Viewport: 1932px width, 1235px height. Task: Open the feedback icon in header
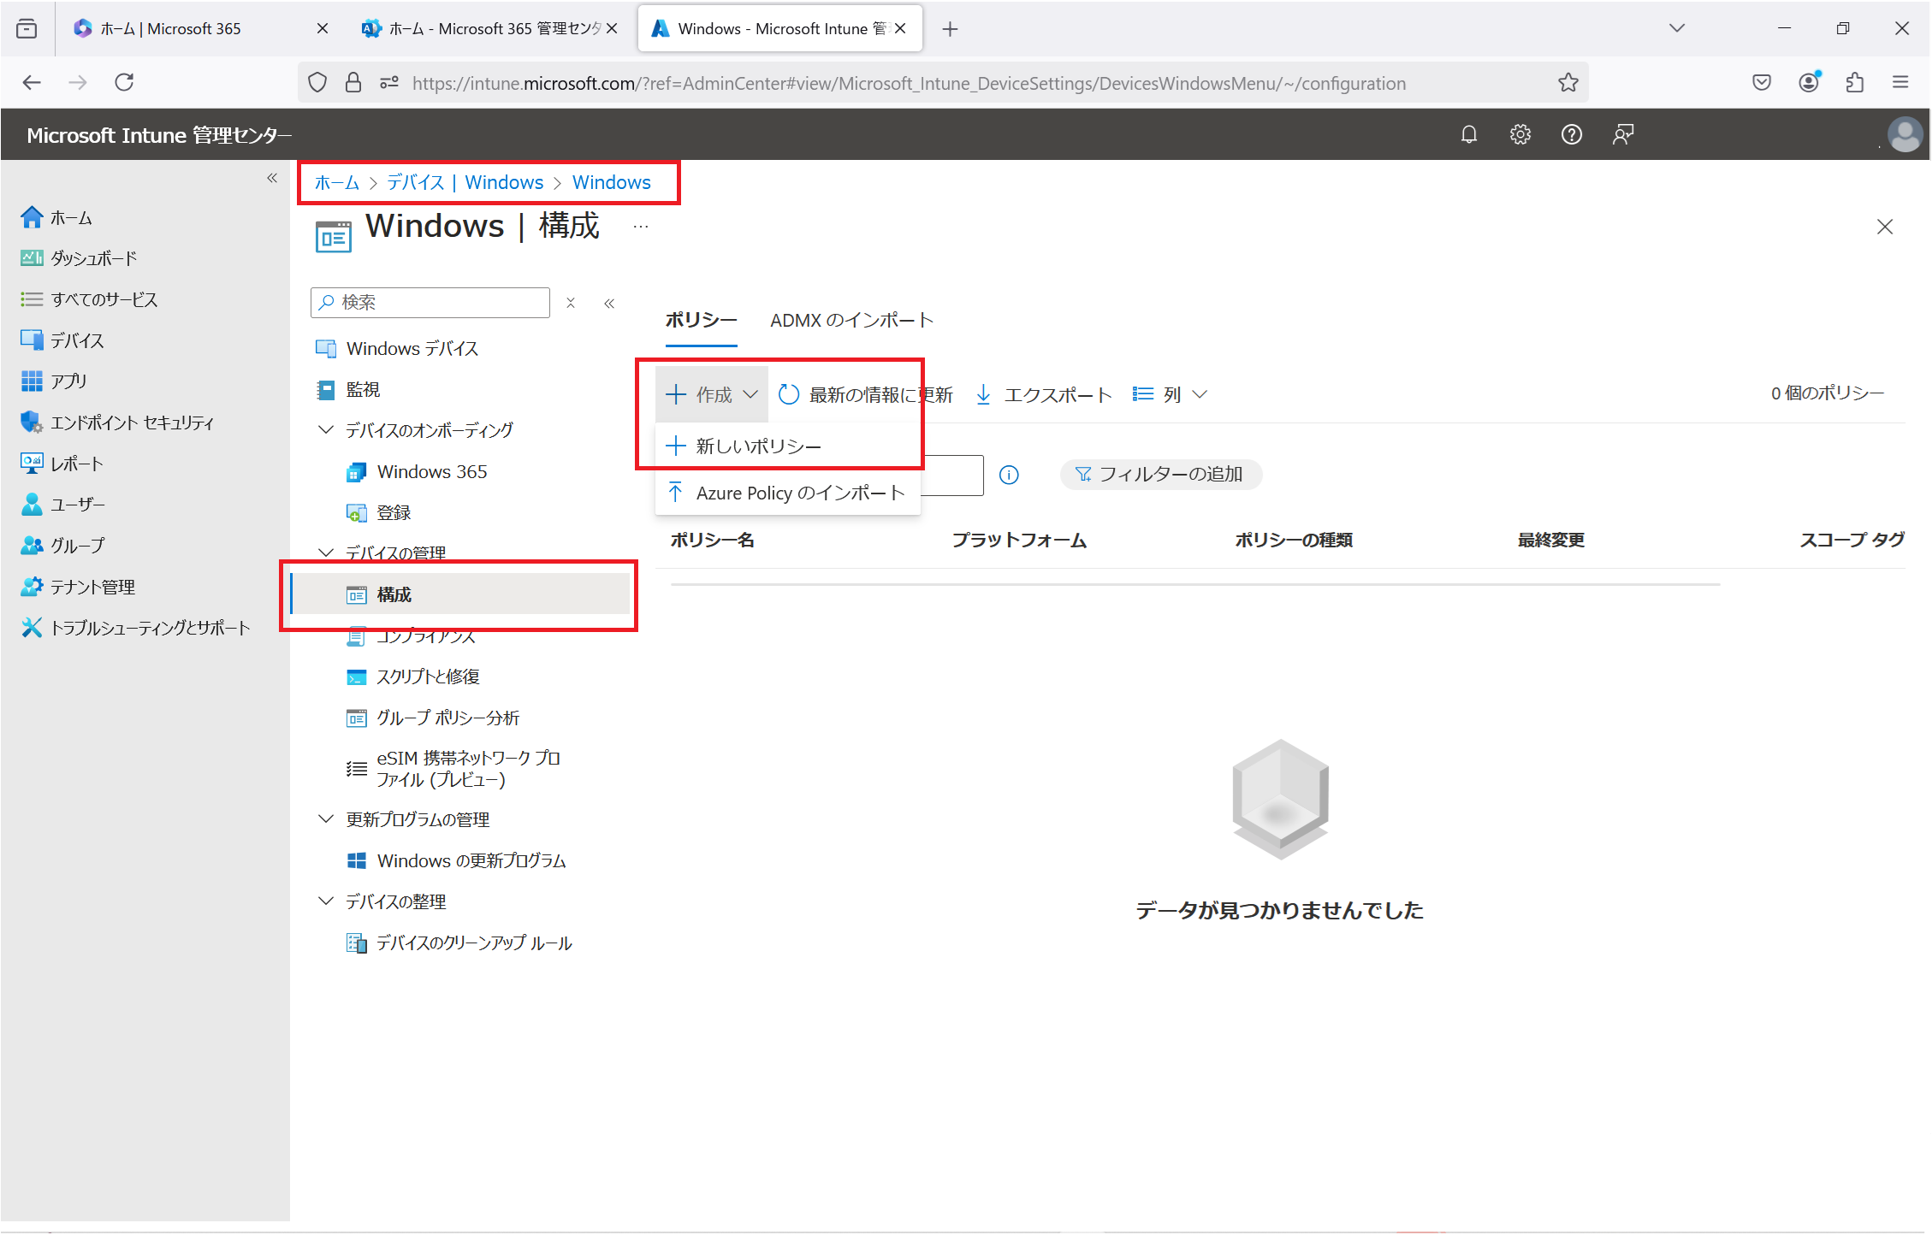pyautogui.click(x=1622, y=134)
